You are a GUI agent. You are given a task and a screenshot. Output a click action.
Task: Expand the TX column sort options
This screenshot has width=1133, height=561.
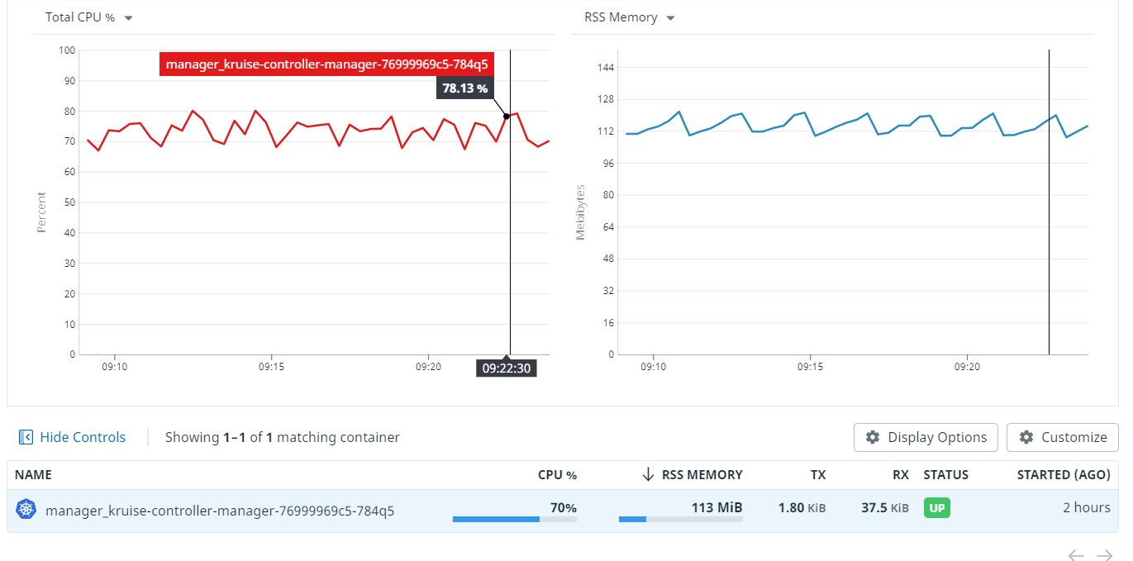[817, 474]
